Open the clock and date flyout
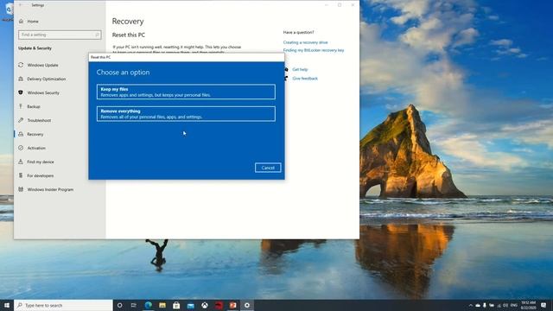This screenshot has height=311, width=553. (x=528, y=305)
